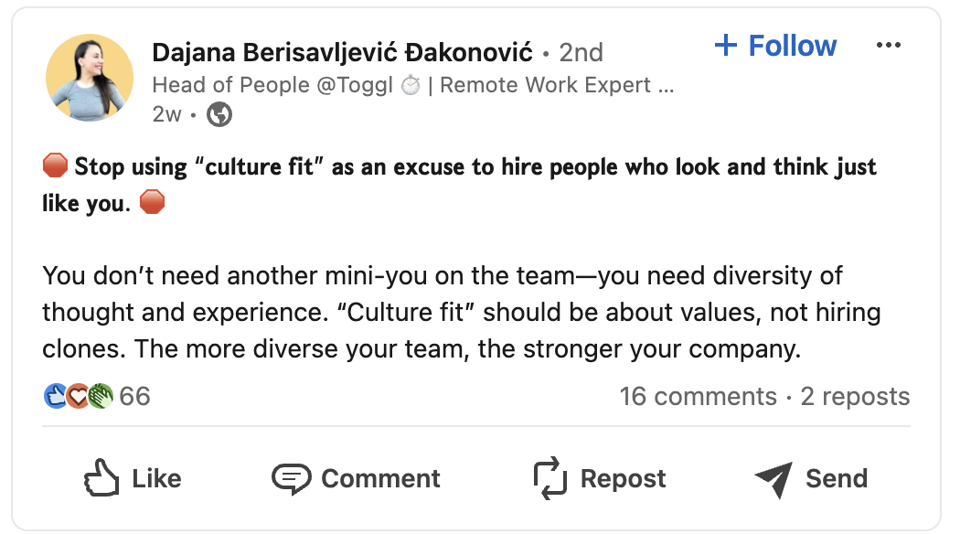View the 2 reposts link
Screen dimensions: 971x534
click(x=855, y=396)
